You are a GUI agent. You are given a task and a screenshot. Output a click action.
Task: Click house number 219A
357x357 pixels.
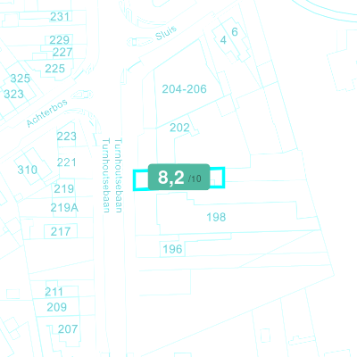(64, 208)
